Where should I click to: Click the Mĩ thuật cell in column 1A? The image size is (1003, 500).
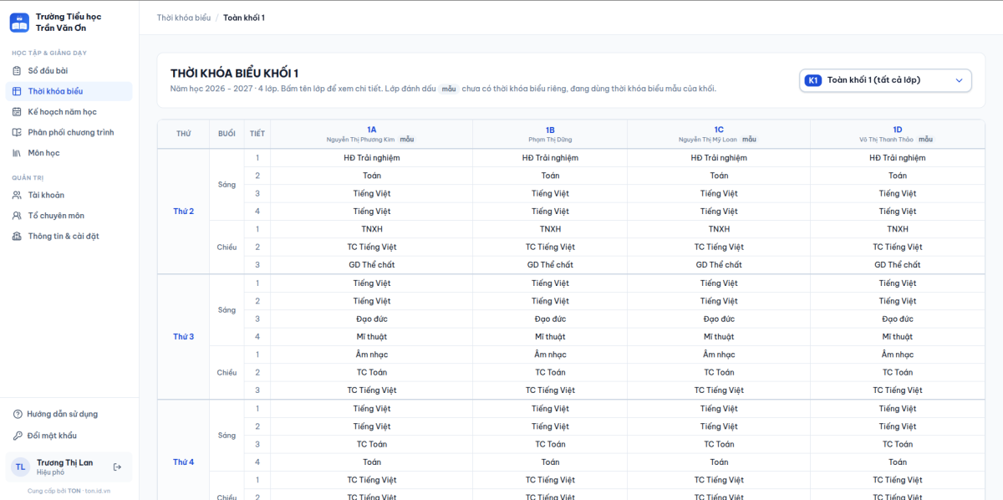(x=371, y=337)
